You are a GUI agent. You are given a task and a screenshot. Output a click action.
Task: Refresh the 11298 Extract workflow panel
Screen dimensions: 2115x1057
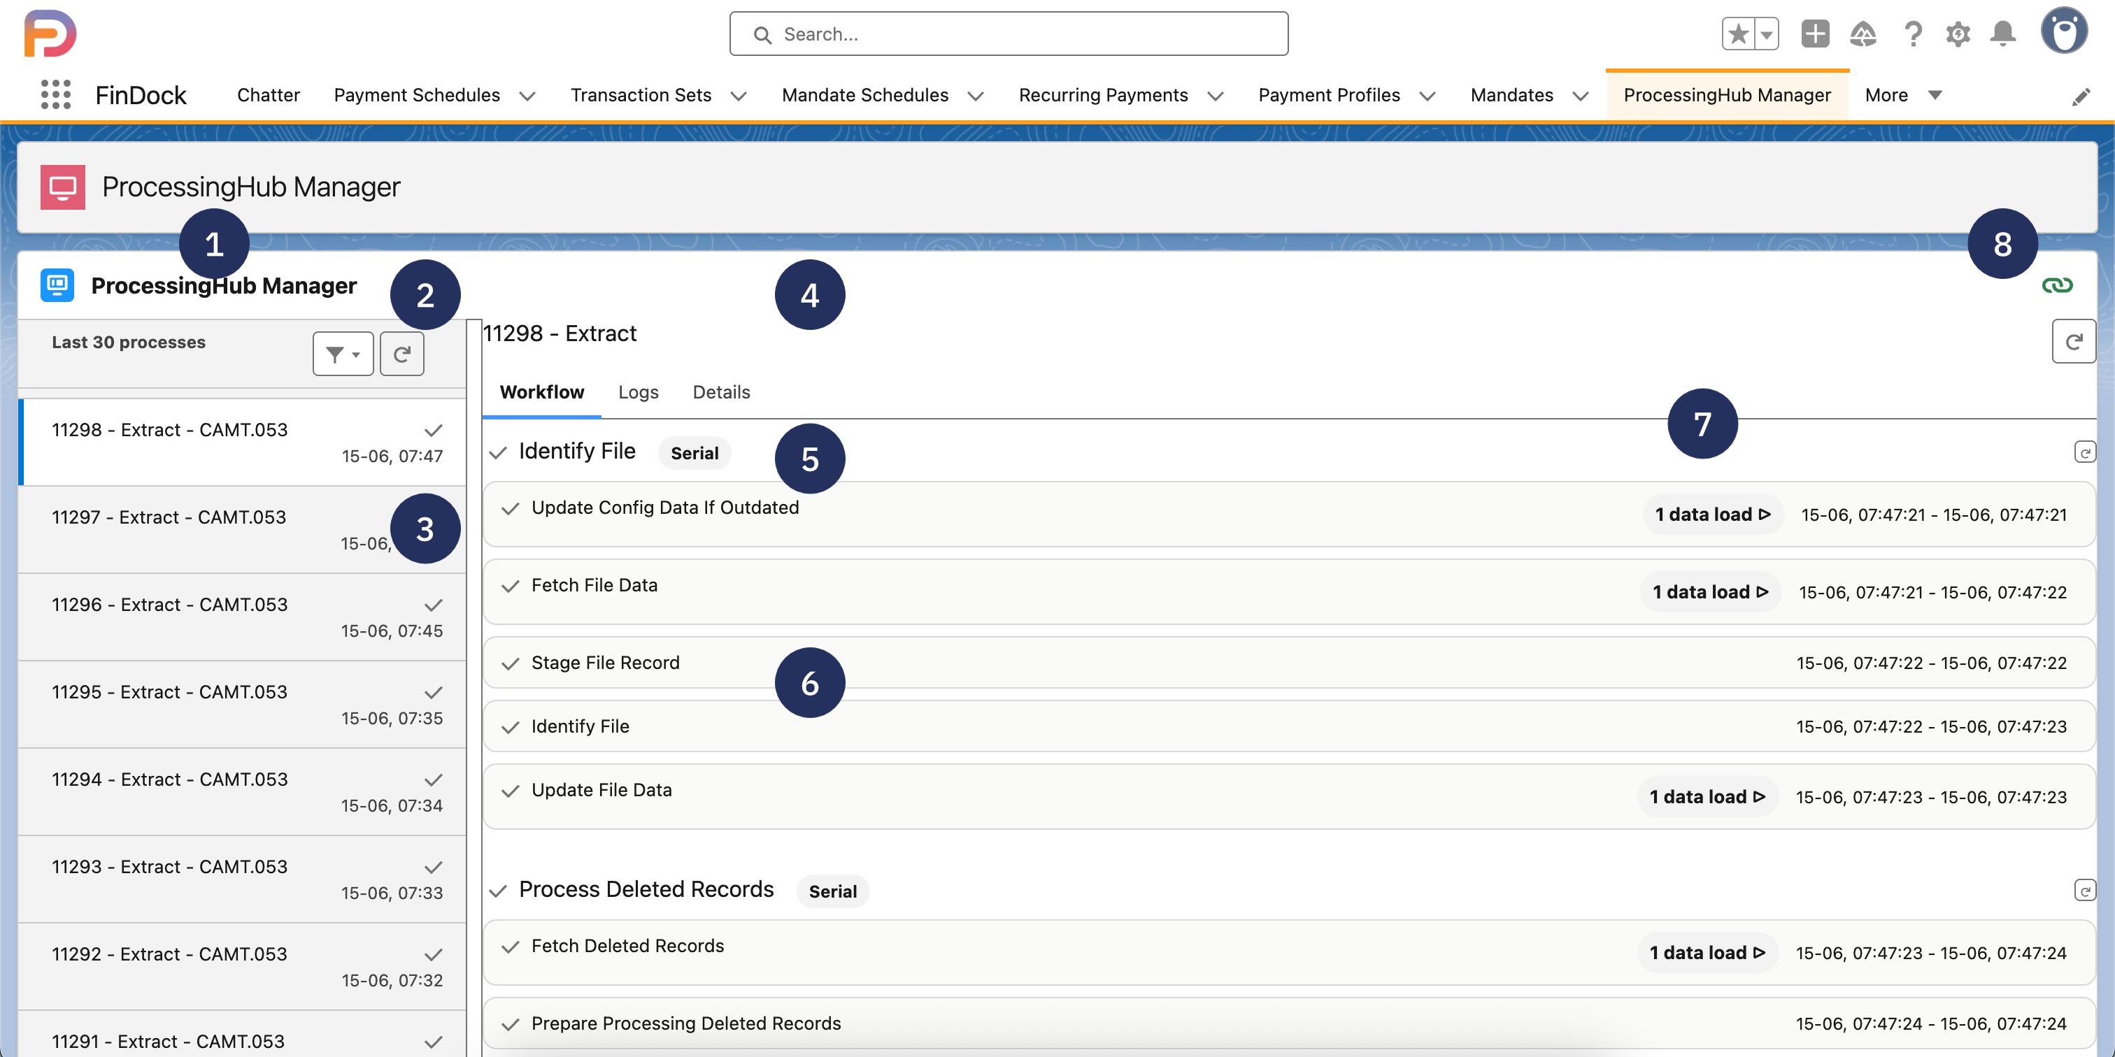2074,341
